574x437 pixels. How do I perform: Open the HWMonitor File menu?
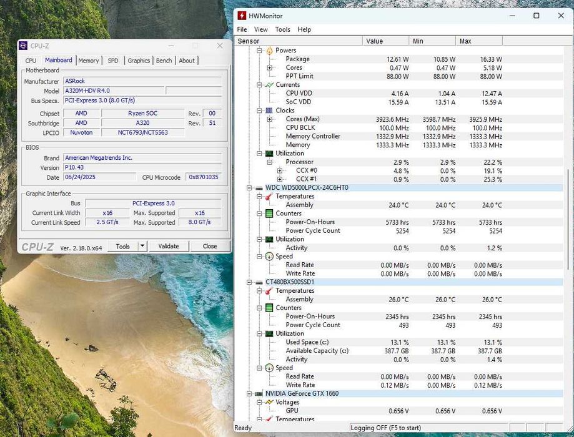[x=242, y=29]
